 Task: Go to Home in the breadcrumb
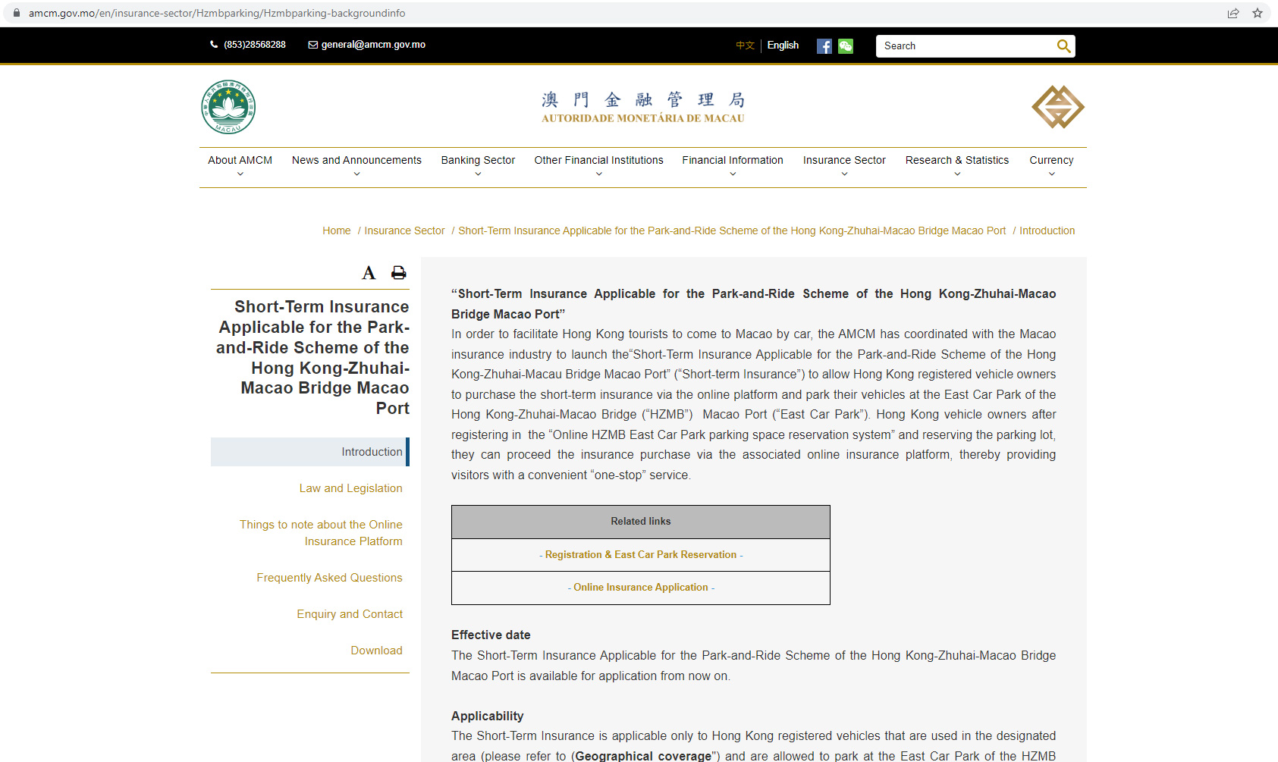[336, 230]
